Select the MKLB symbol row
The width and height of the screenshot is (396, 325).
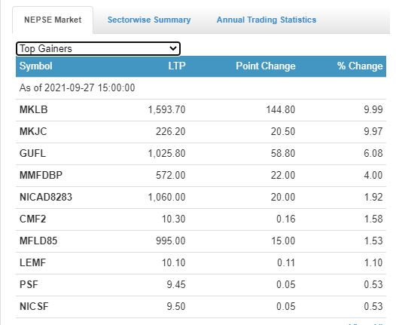201,110
